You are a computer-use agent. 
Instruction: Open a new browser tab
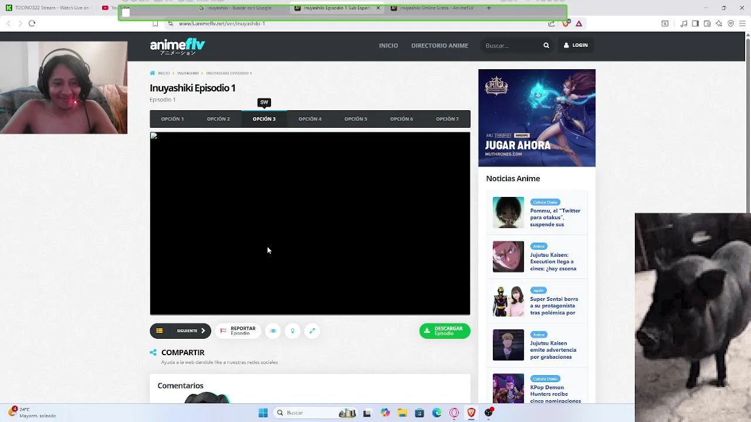point(489,8)
